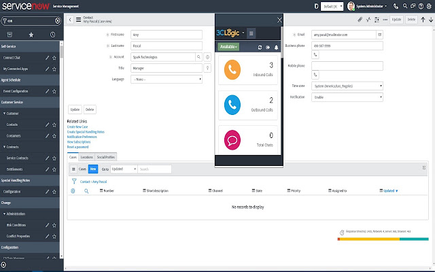Switch to the Social Profiles tab
This screenshot has height=272, width=435.
tap(106, 157)
